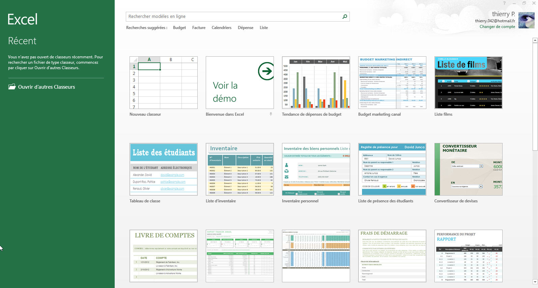Create a Nouveau classeur blank workbook
Image resolution: width=538 pixels, height=288 pixels.
(164, 83)
